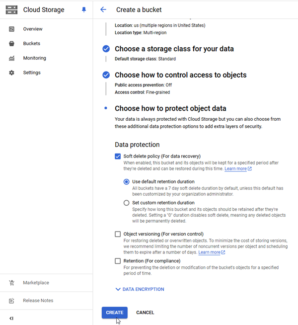Select Set custom retention duration option
The height and width of the screenshot is (325, 298).
[x=126, y=203]
